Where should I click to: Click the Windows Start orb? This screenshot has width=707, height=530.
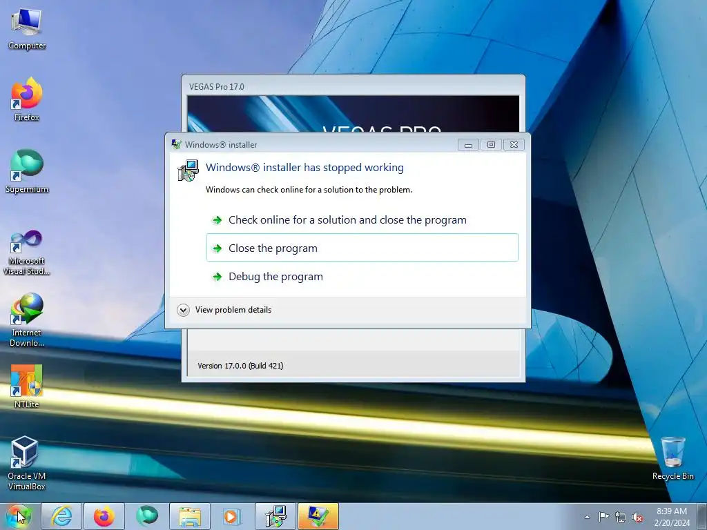pyautogui.click(x=19, y=516)
